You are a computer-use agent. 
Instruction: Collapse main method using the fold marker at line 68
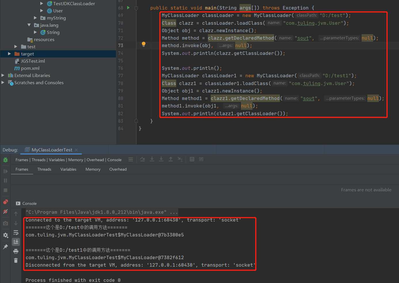(136, 8)
